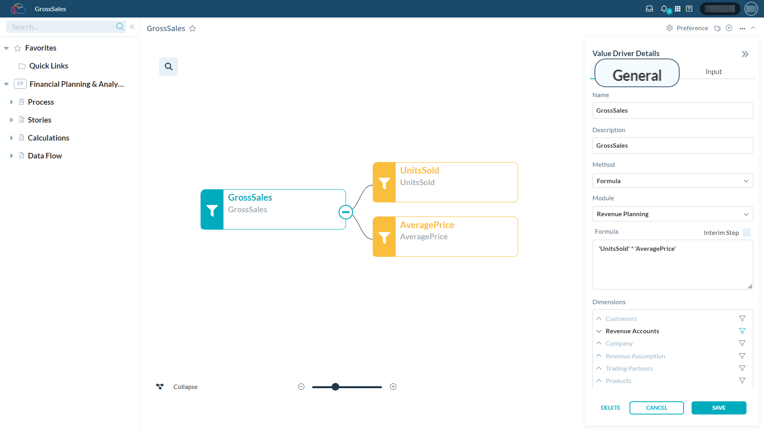Open the GrossSales Preference settings gear
This screenshot has height=430, width=764.
pyautogui.click(x=670, y=28)
